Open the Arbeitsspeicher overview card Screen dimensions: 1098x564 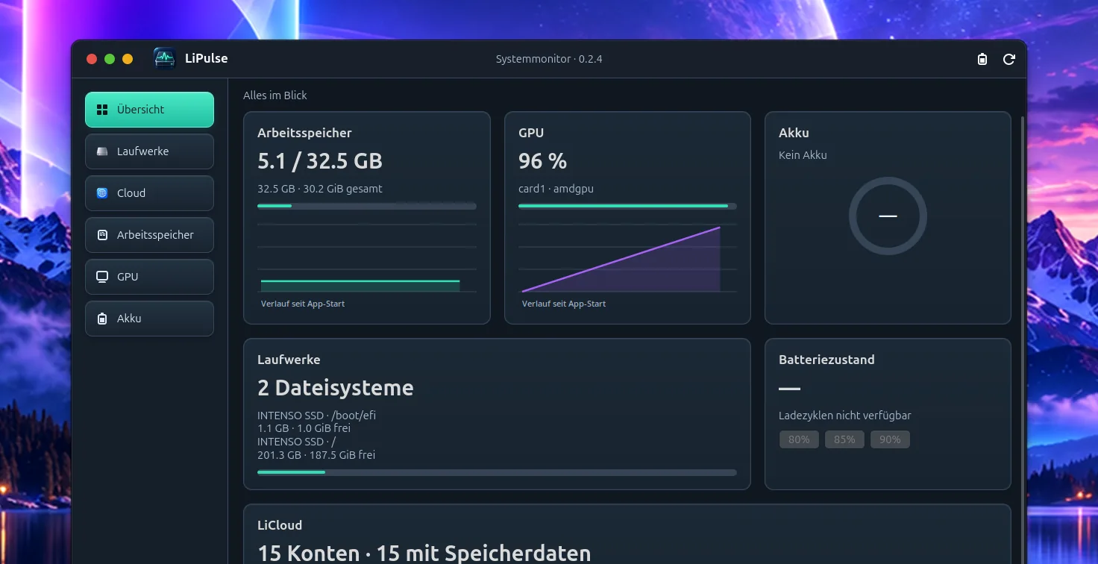[367, 218]
